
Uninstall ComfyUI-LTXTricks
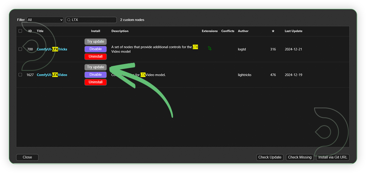[95, 57]
